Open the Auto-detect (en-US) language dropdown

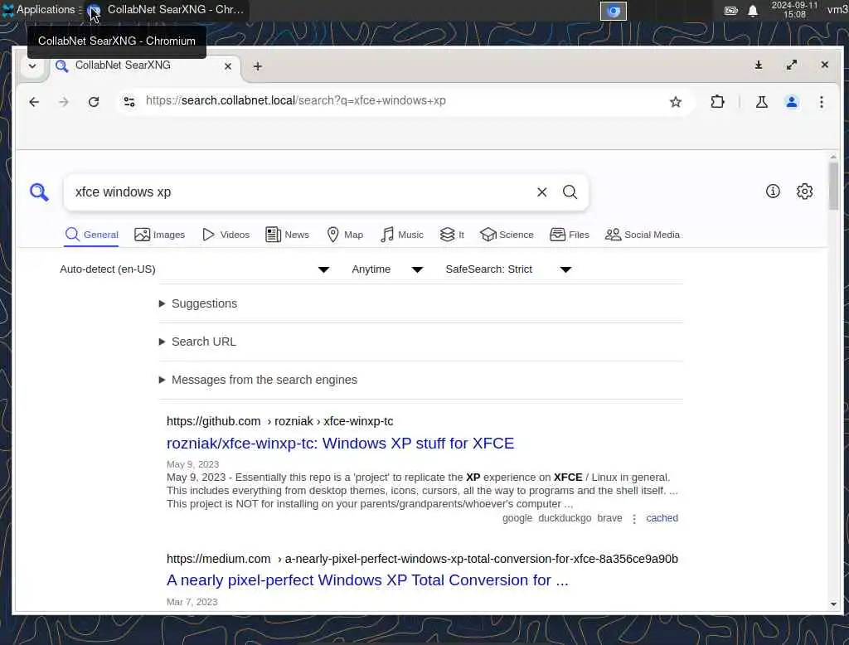coord(194,269)
